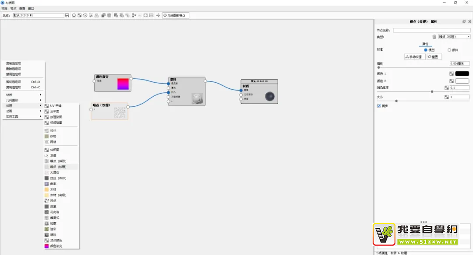
Task: Open the 类型 dropdown showing 噪点（纹理）
Action: point(454,37)
